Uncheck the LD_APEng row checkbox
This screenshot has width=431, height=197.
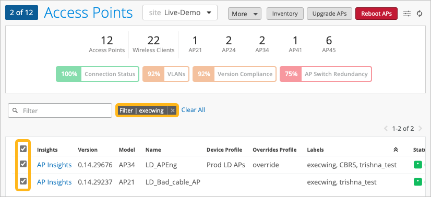23,164
